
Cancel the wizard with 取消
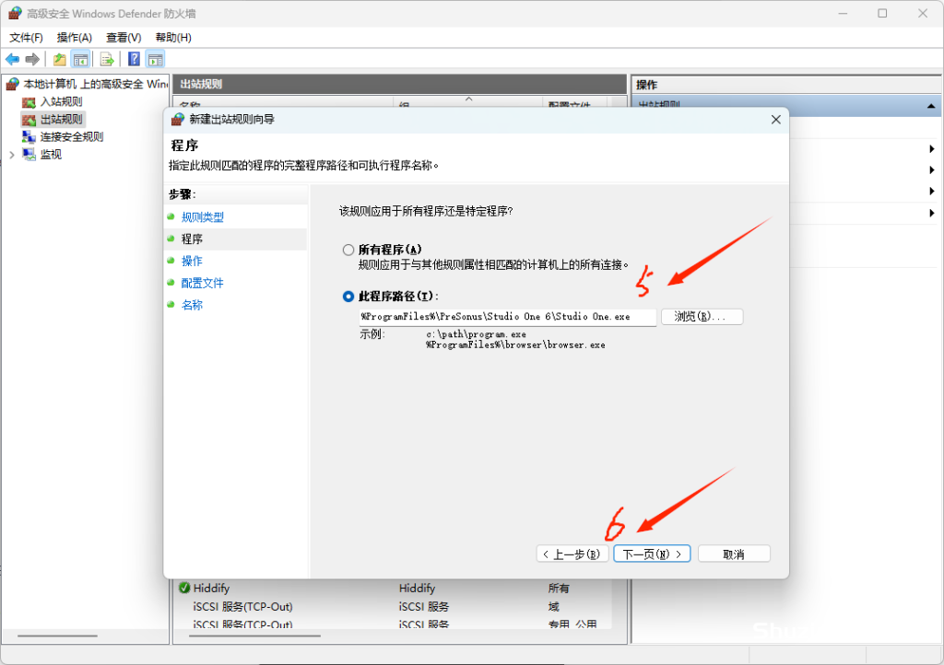pos(734,554)
